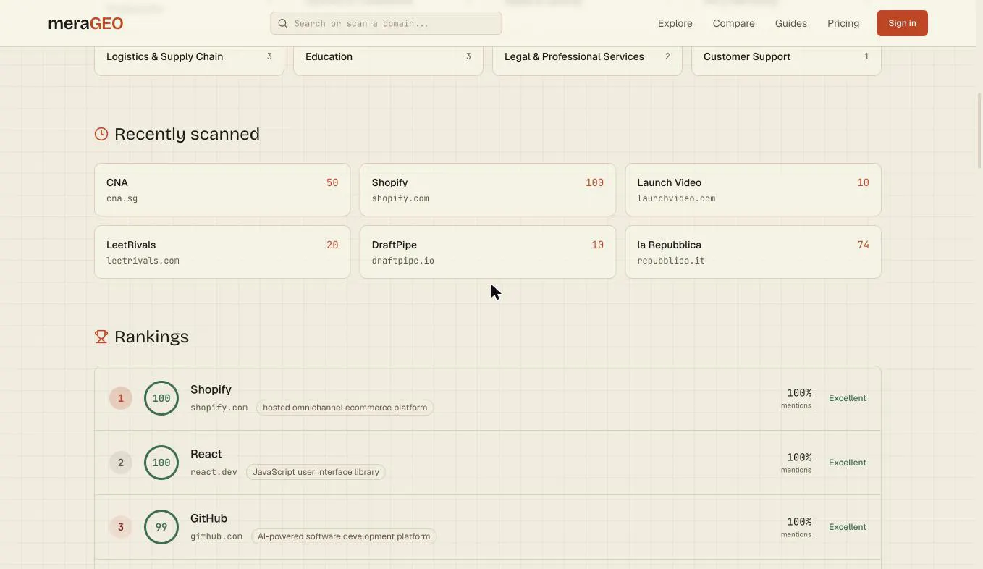Click the Recently scanned heading

tap(187, 134)
